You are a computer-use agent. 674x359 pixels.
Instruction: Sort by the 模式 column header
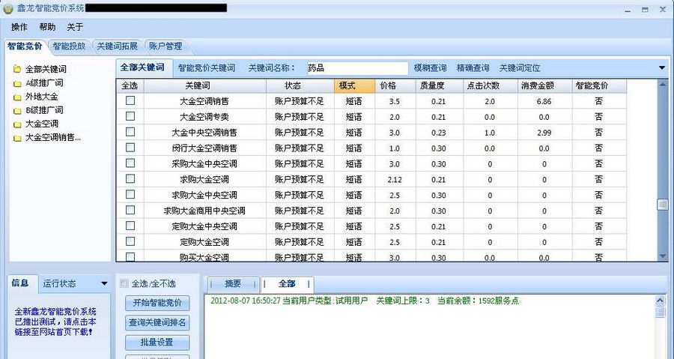355,86
